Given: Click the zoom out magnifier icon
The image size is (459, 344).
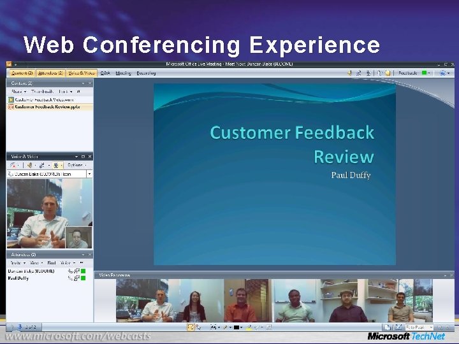Looking at the screenshot, I should tap(439, 327).
